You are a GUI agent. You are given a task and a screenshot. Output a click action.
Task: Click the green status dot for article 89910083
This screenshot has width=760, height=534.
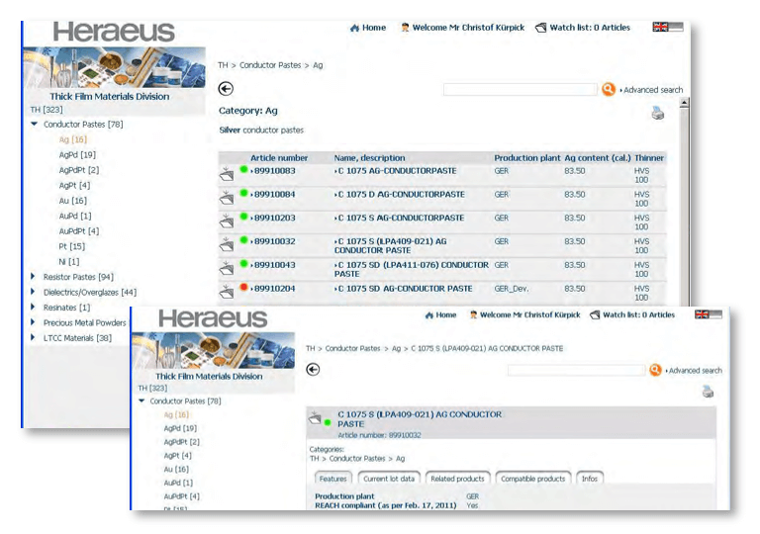pos(243,170)
